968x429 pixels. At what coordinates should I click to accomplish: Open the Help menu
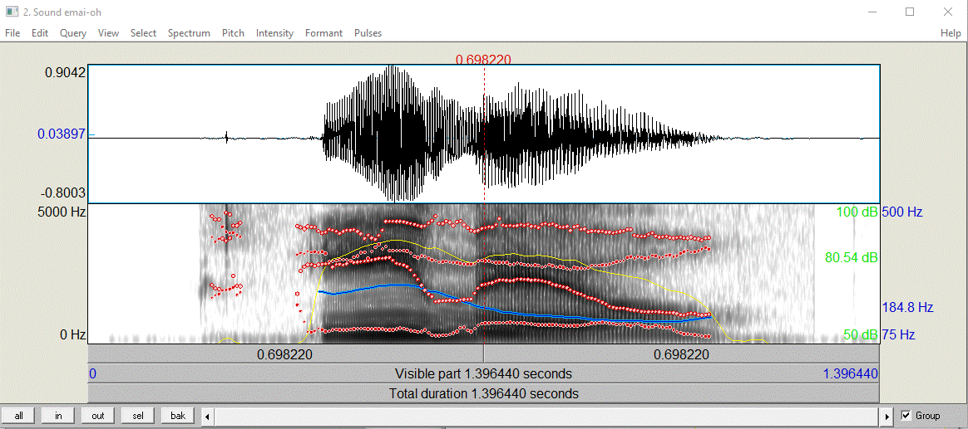[x=951, y=33]
